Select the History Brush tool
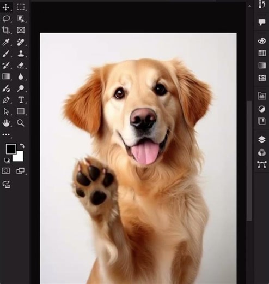 pos(6,65)
